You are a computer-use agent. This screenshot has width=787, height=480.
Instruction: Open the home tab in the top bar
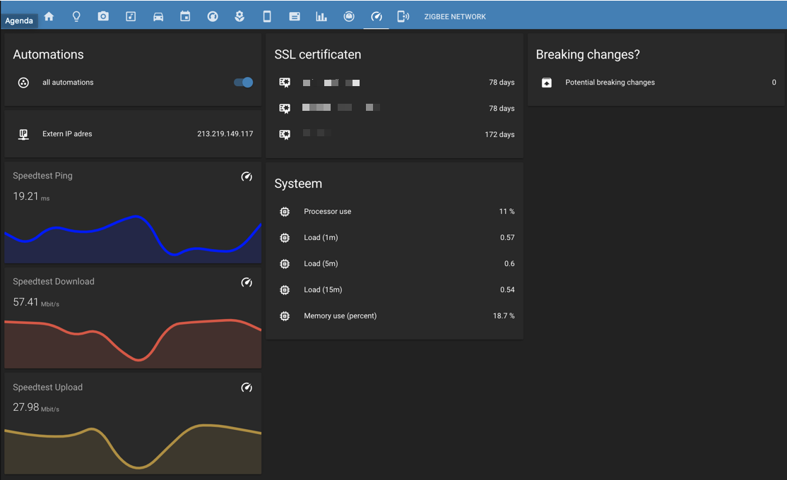49,16
